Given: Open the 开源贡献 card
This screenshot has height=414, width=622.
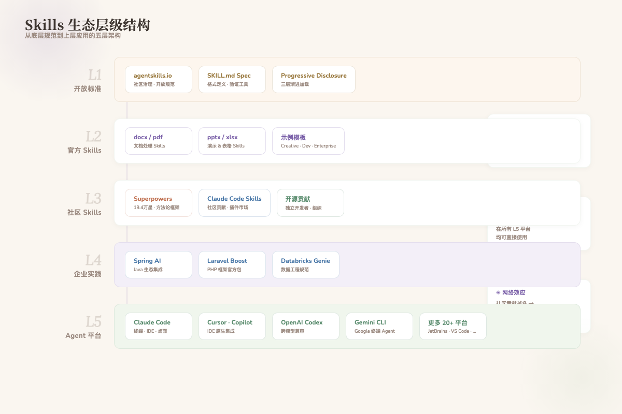Looking at the screenshot, I should coord(310,202).
